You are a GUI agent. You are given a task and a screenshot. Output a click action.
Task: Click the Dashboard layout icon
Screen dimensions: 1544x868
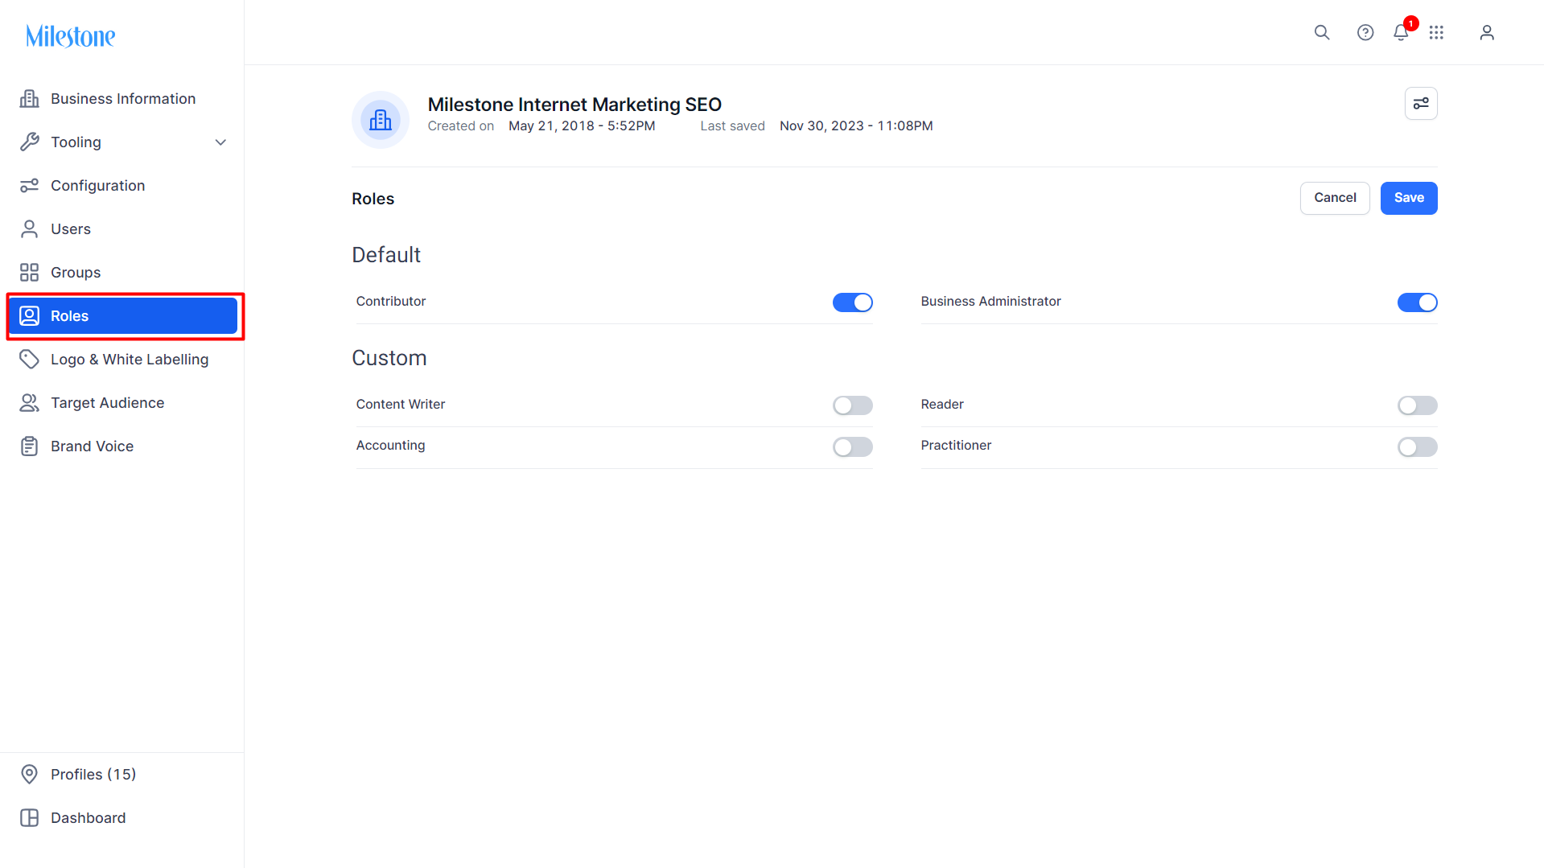pyautogui.click(x=30, y=818)
